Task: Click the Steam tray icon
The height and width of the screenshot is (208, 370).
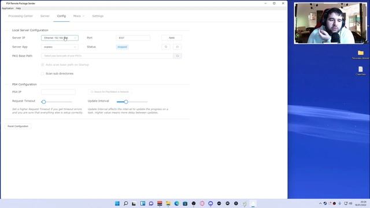Action: click(325, 203)
